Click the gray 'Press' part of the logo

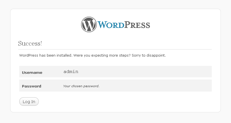(x=137, y=25)
